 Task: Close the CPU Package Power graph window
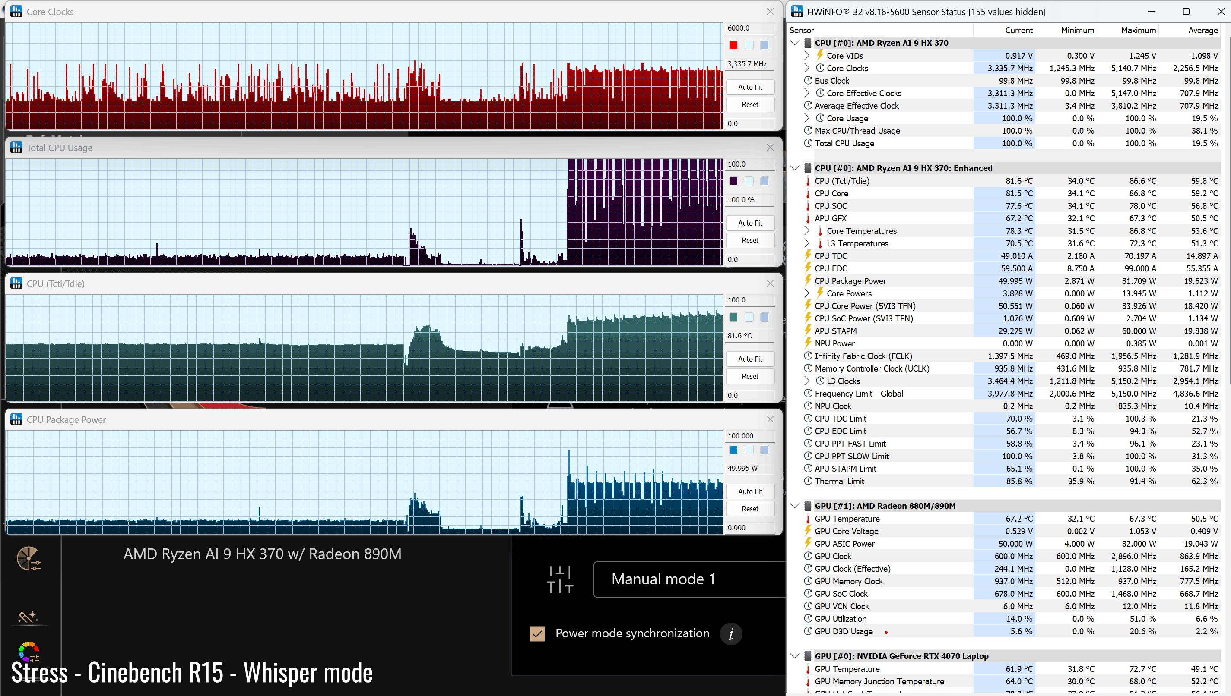coord(770,419)
